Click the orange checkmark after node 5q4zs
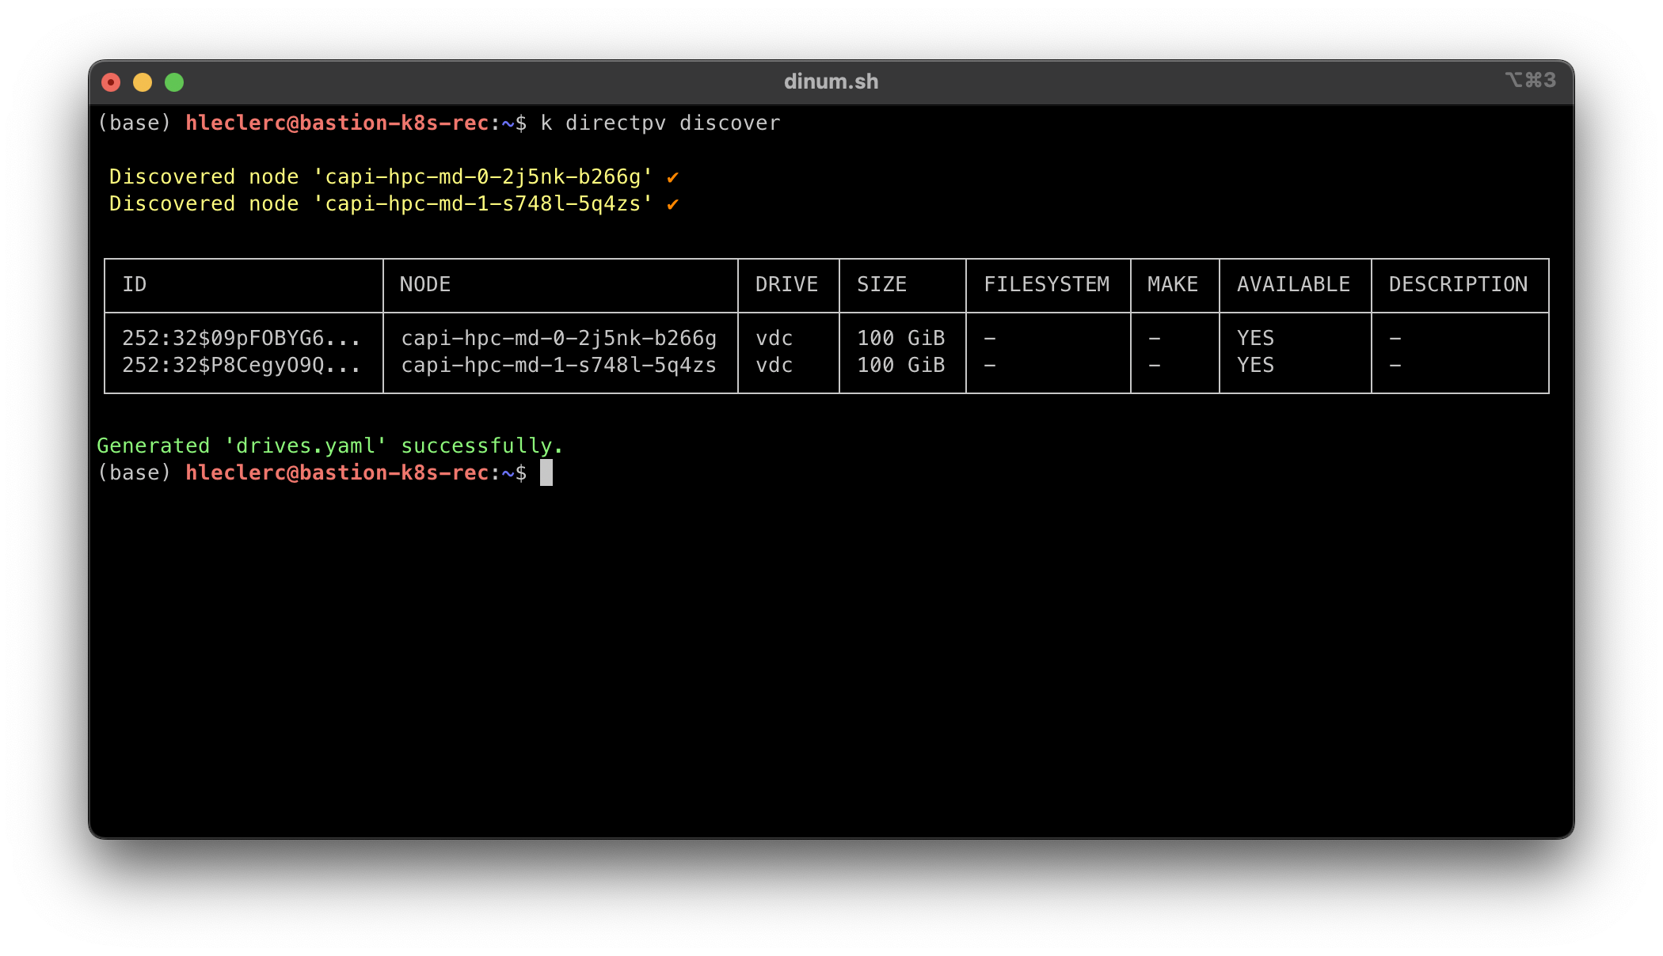 [672, 205]
